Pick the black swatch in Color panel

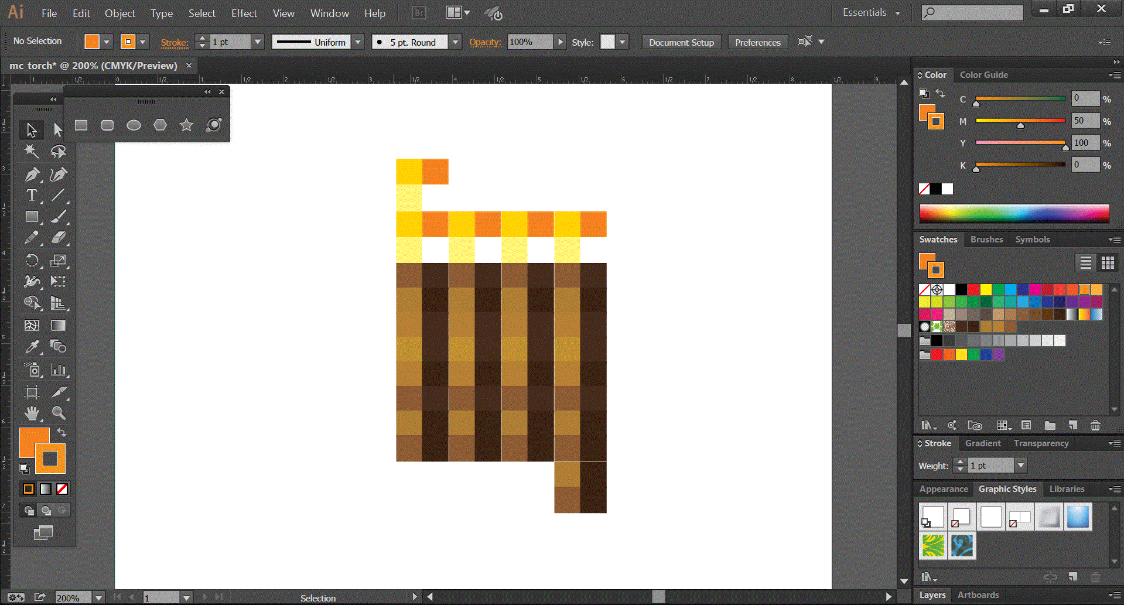pos(936,189)
